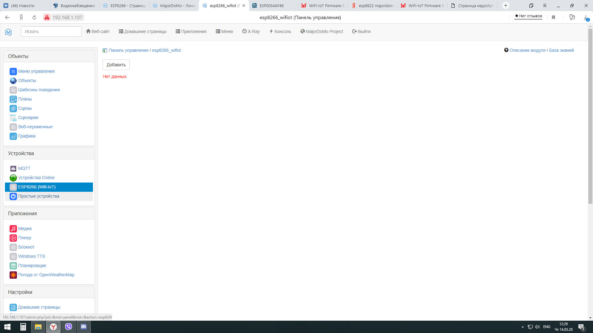Viewport: 593px width, 333px height.
Task: Open the Объекты globe icon
Action: 13,81
